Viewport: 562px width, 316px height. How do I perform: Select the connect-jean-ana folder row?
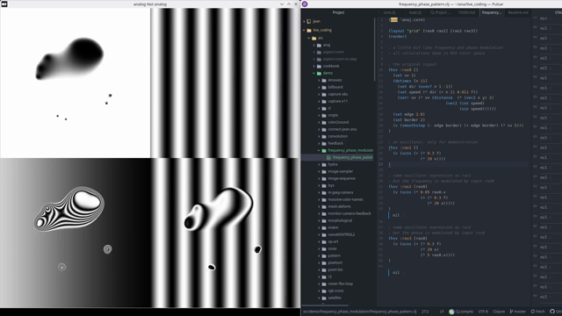tap(338, 129)
